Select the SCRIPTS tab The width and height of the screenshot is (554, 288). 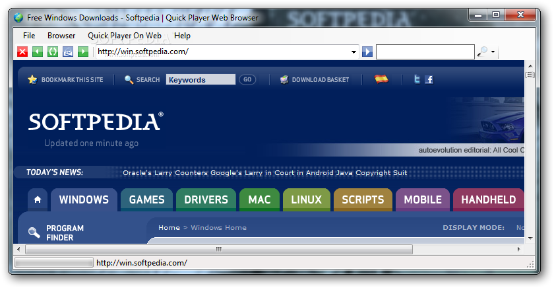pos(363,200)
